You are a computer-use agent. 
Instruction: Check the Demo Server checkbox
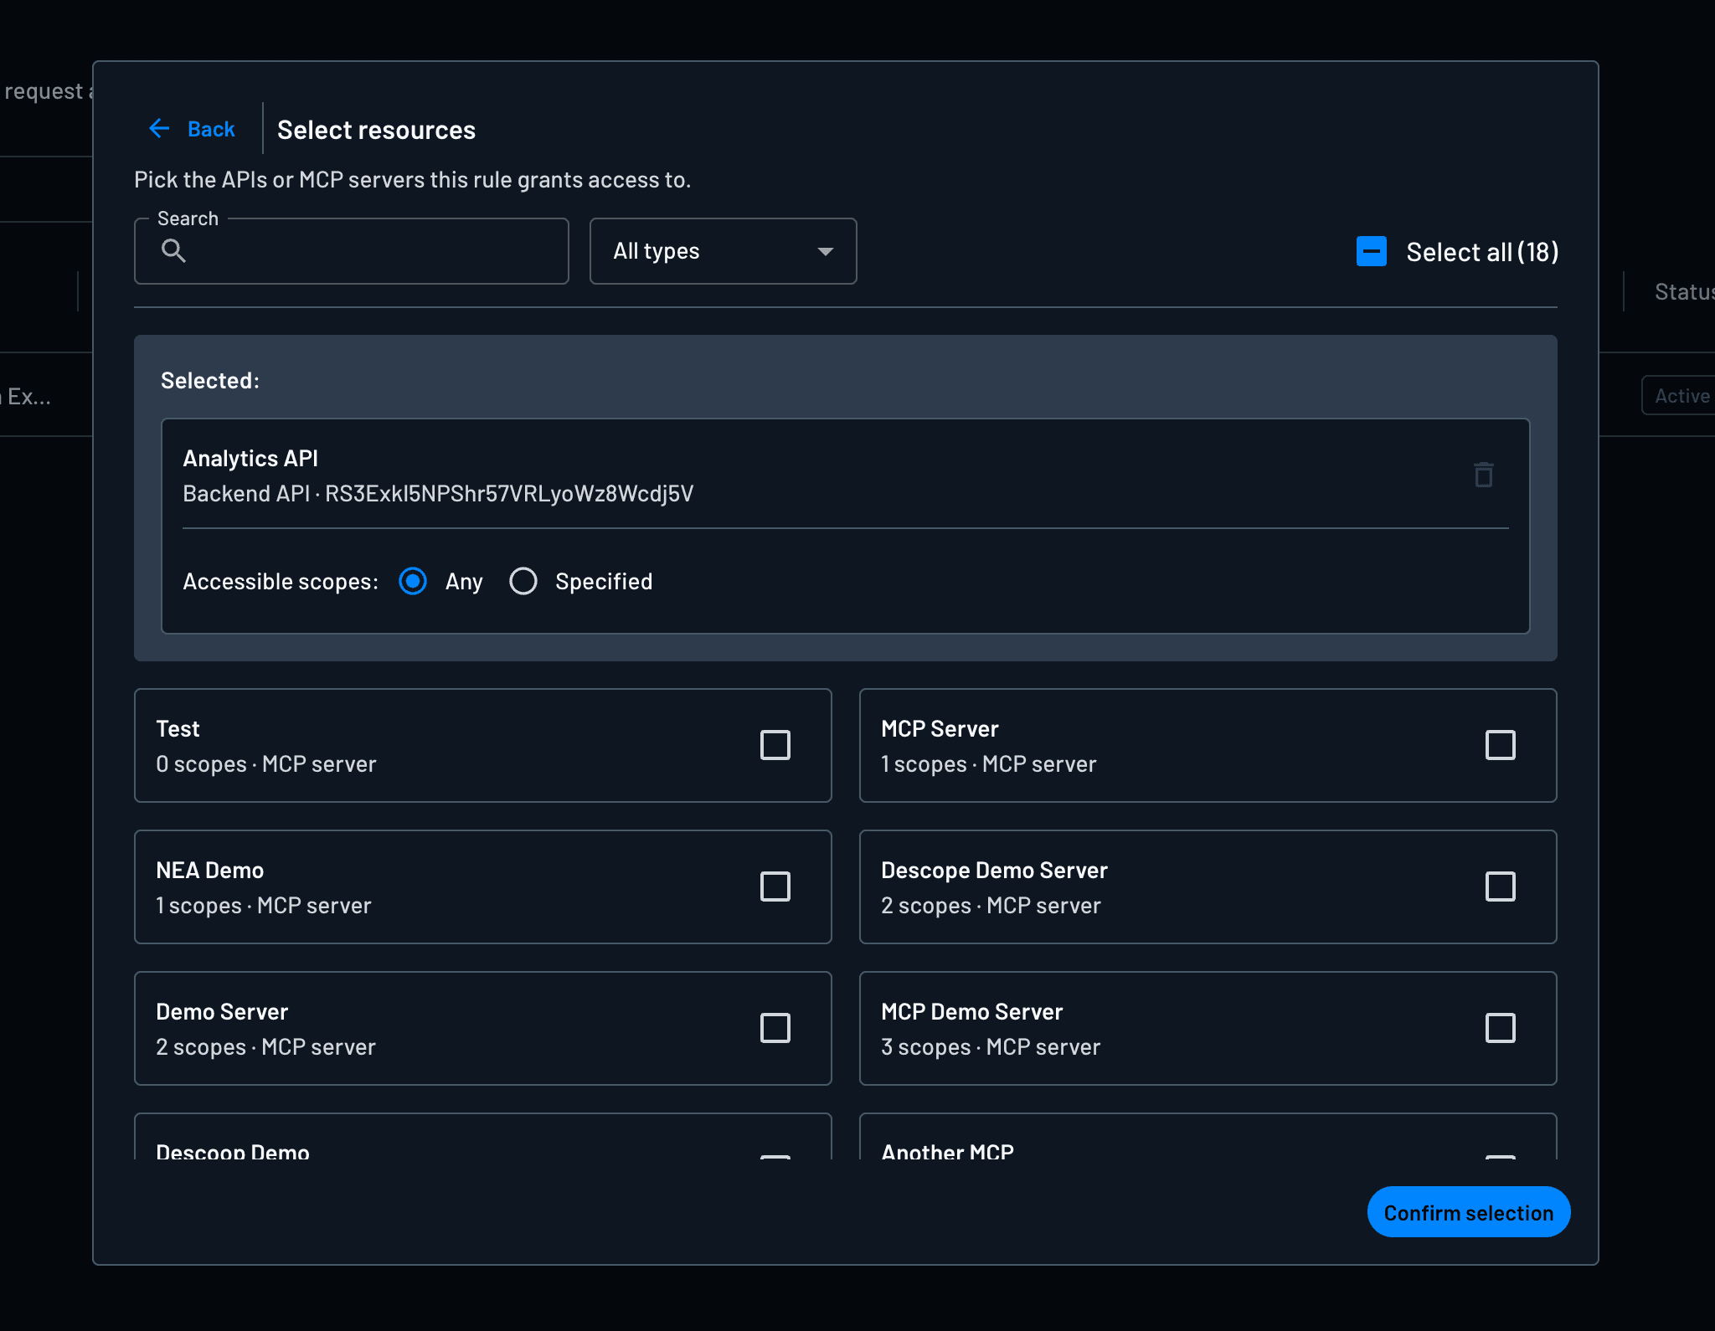[x=775, y=1028]
